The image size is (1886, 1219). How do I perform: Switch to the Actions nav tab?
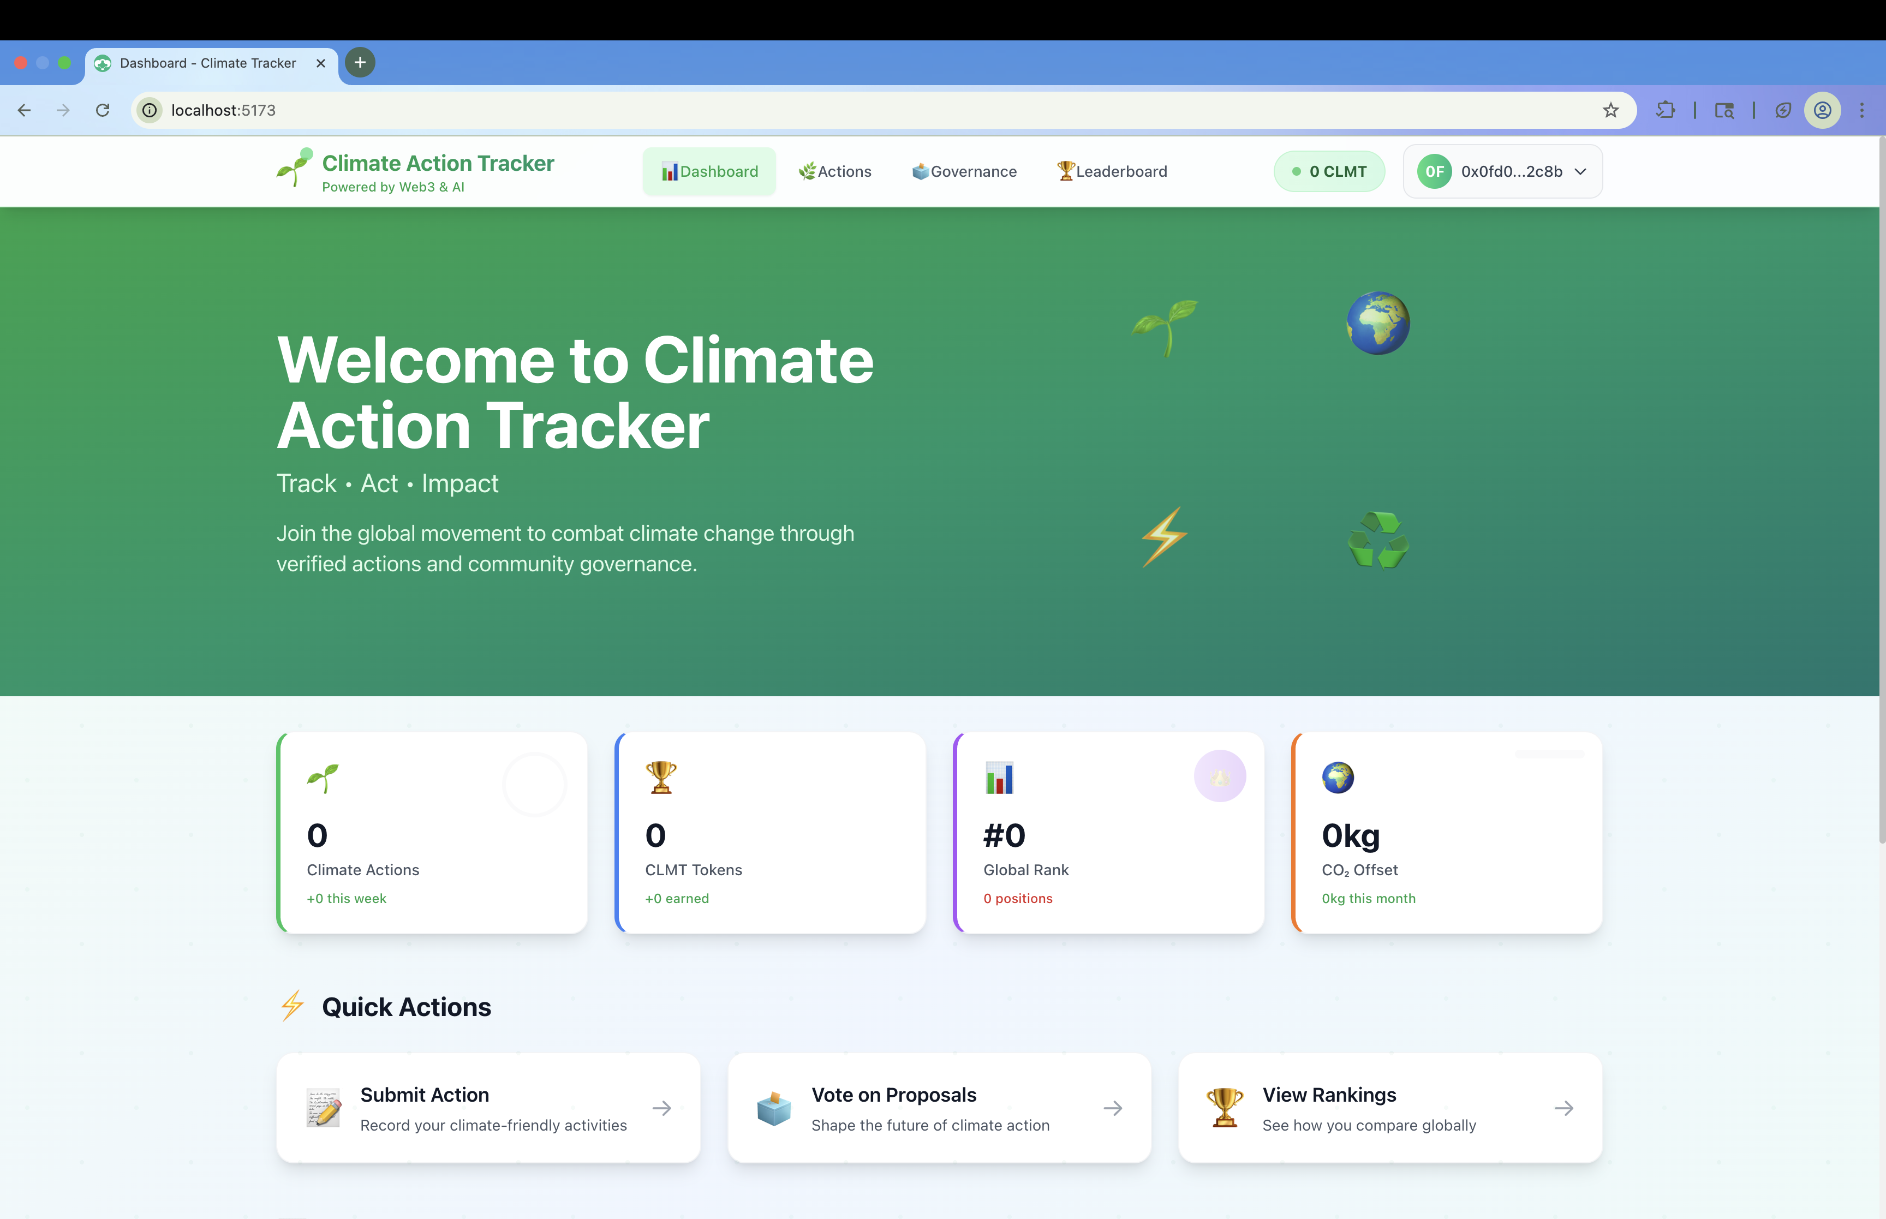point(835,171)
